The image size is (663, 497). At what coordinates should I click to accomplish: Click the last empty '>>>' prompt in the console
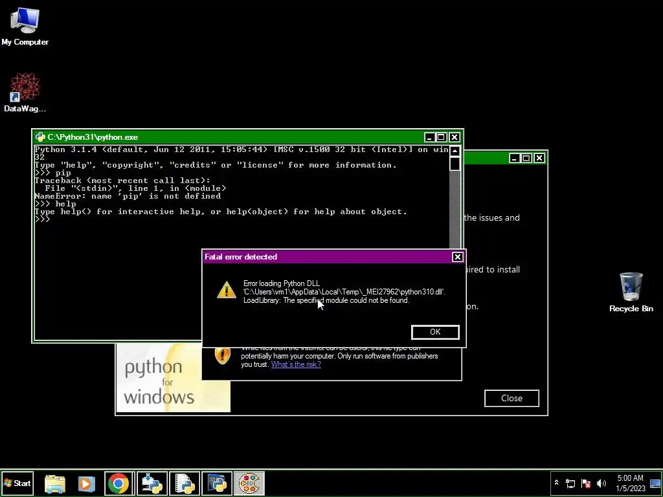[x=42, y=219]
